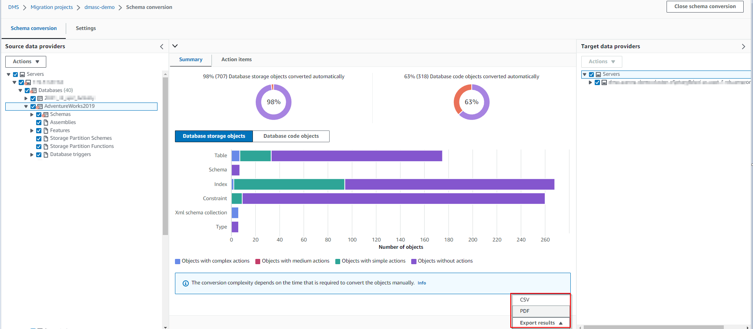
Task: Open the target Actions dropdown
Action: coord(602,62)
